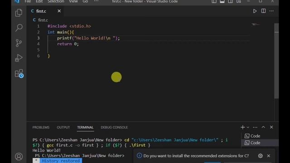
Task: Click the editor vertical scrollbar
Action: point(276,61)
